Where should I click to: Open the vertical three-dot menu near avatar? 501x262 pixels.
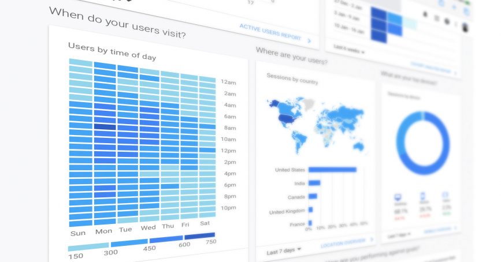(x=456, y=24)
